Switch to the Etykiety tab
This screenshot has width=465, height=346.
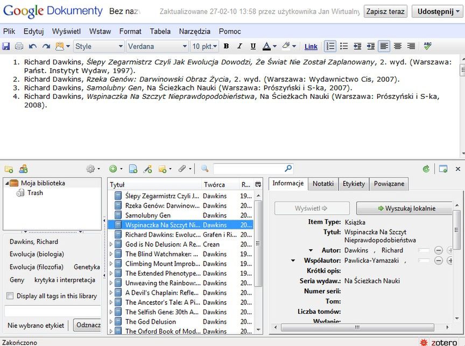354,184
